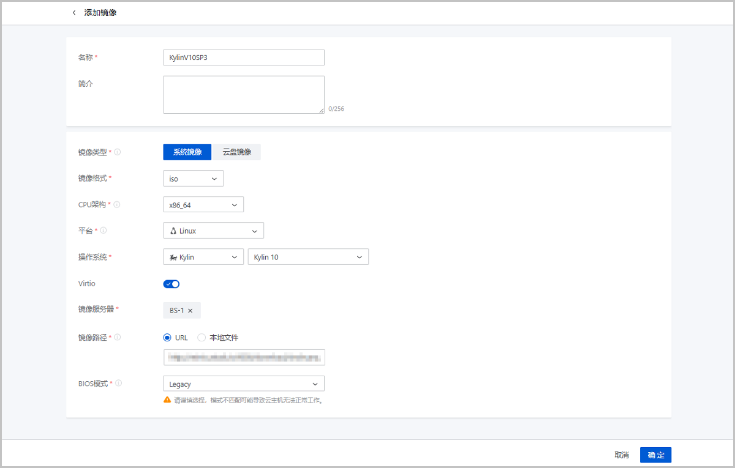Click the back arrow beside 添加镜像
The image size is (735, 468).
74,13
